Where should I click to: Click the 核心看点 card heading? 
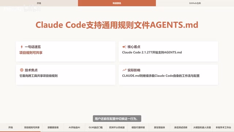pyautogui.click(x=134, y=47)
